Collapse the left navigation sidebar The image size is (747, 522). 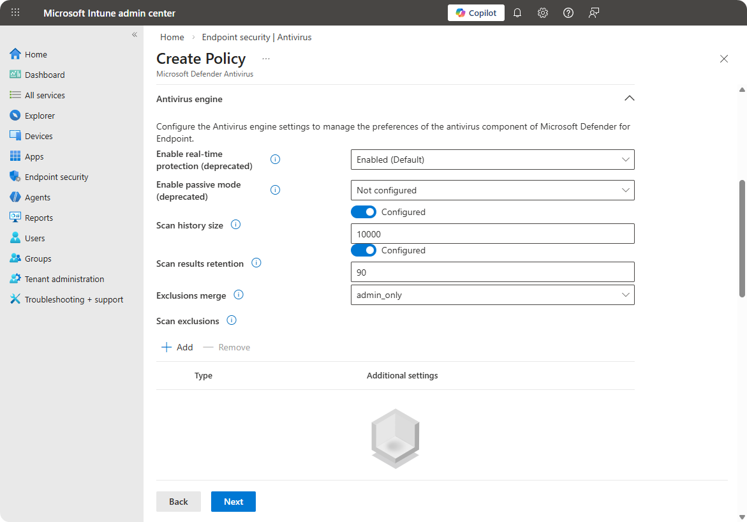click(x=135, y=34)
